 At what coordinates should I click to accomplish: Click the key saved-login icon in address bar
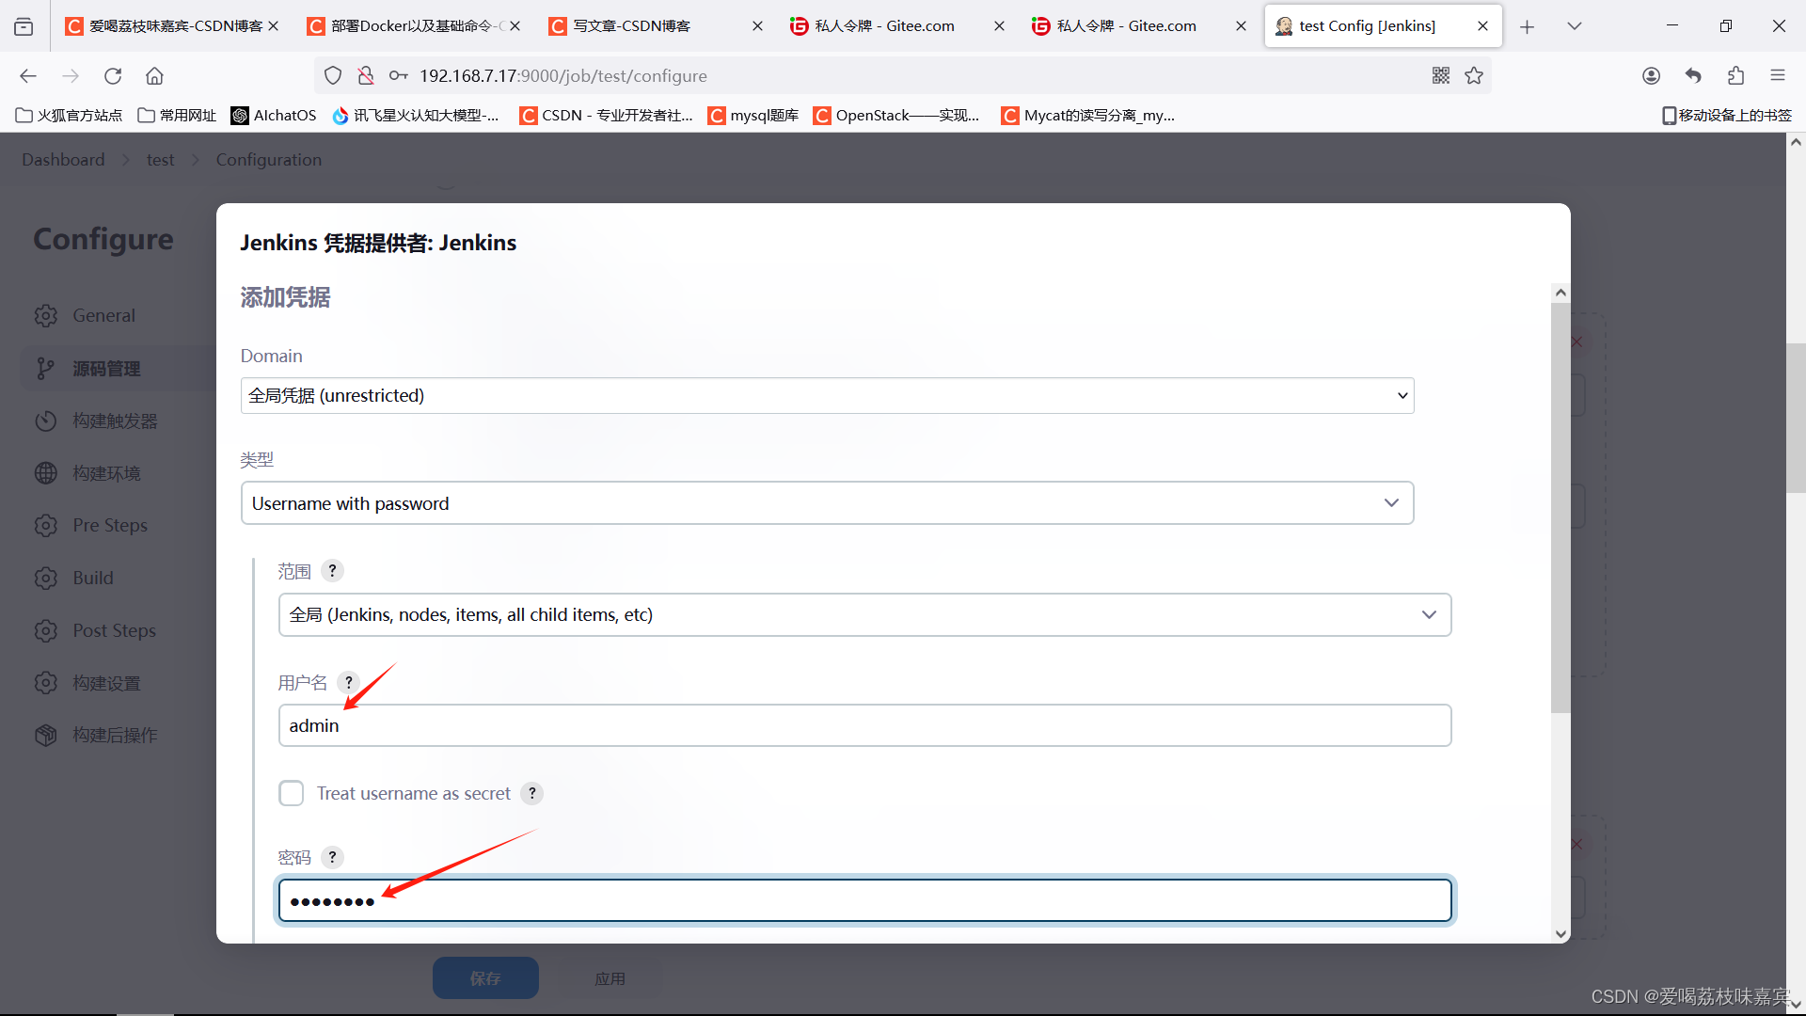coord(398,76)
